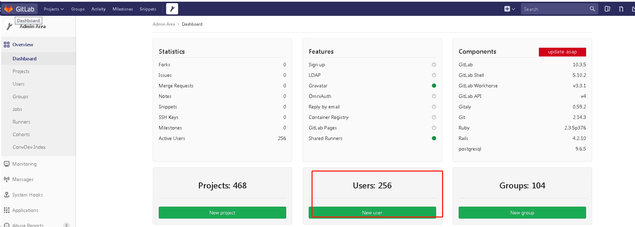
Task: Click the SSH Keys statistic label
Action: [x=169, y=117]
